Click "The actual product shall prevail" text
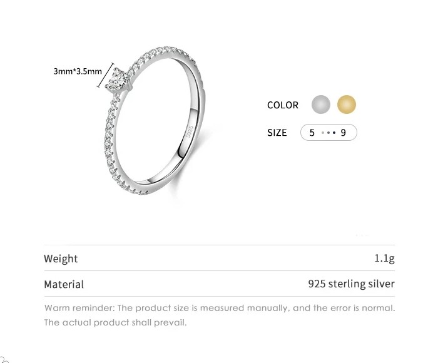Screen dimensions: 438x363 click(115, 323)
